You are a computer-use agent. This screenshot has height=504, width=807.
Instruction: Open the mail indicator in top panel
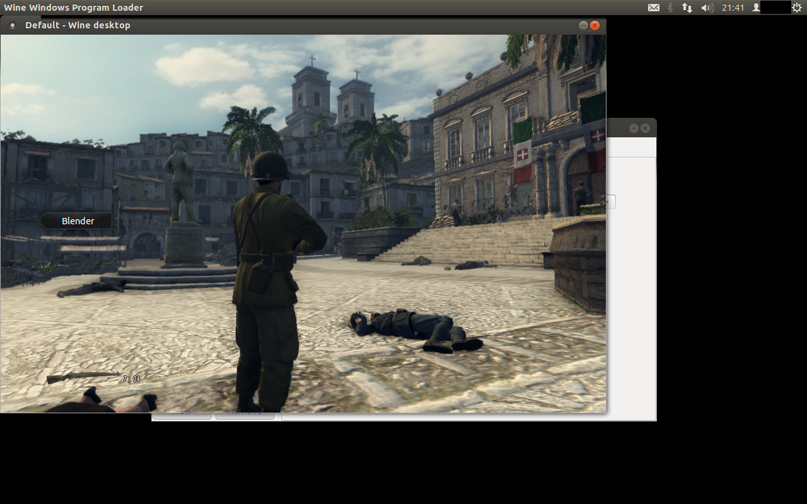pos(654,8)
